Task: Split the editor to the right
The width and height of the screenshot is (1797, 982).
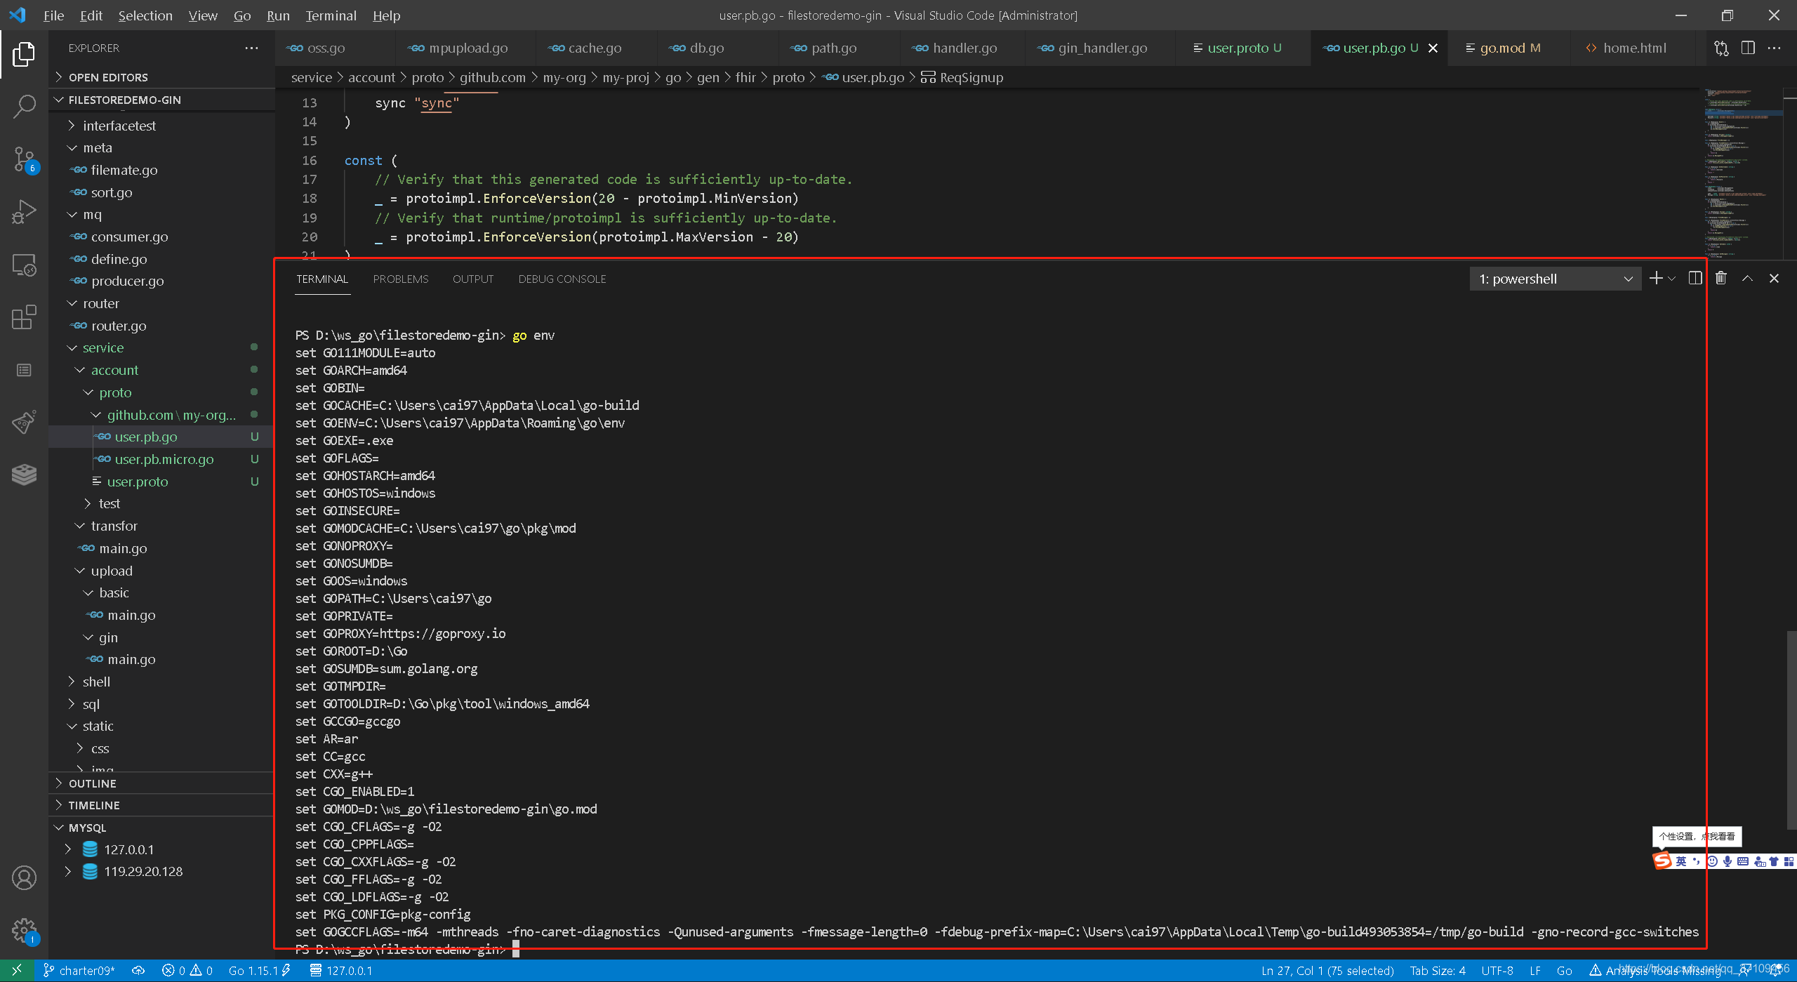Action: tap(1748, 48)
